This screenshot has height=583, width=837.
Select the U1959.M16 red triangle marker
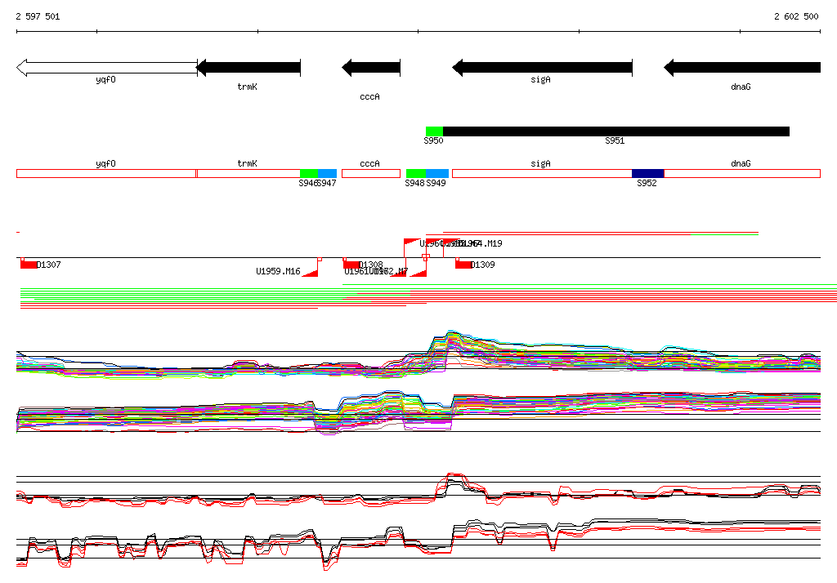311,273
